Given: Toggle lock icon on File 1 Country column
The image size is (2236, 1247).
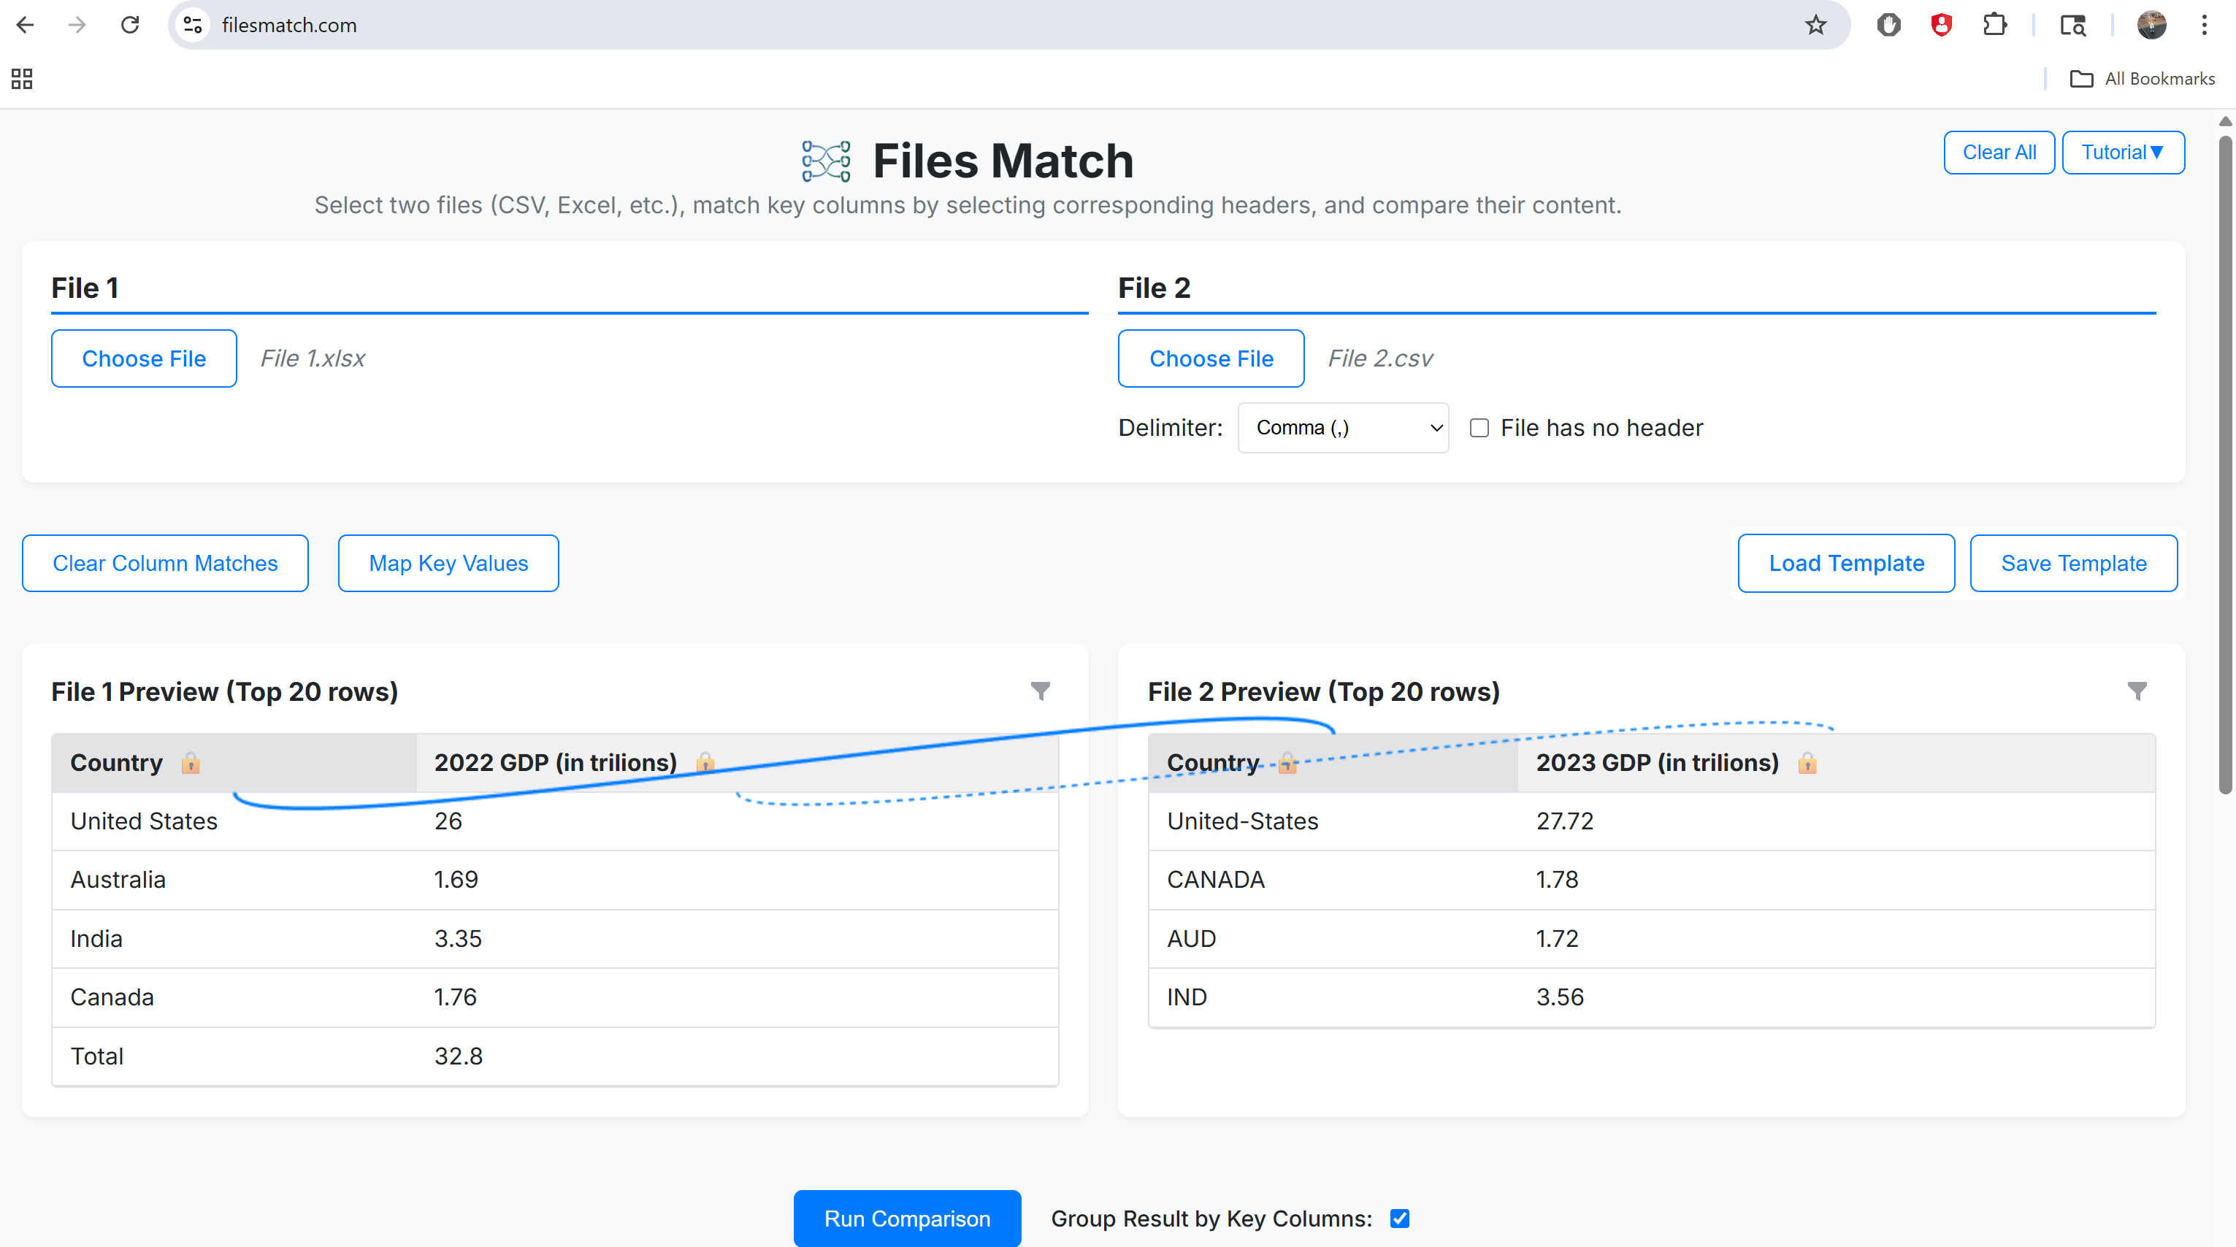Looking at the screenshot, I should [x=190, y=763].
